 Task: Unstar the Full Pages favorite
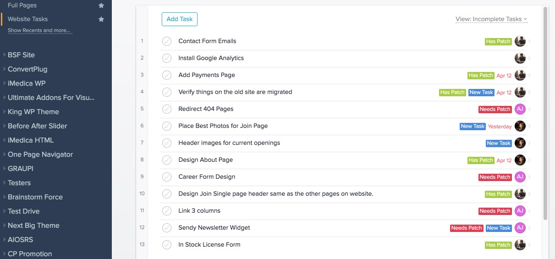(x=101, y=6)
